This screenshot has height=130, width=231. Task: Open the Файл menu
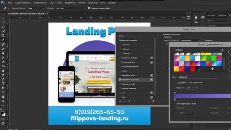(10, 3)
